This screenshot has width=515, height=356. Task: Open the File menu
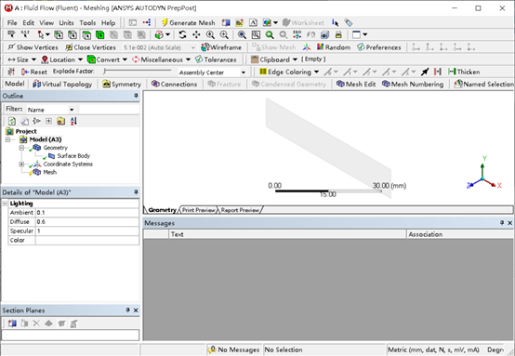point(12,22)
